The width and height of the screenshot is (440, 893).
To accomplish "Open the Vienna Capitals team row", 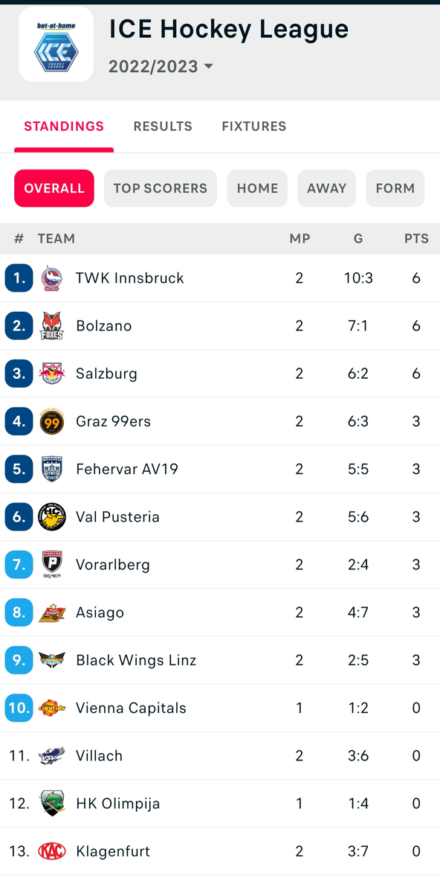I will click(220, 708).
